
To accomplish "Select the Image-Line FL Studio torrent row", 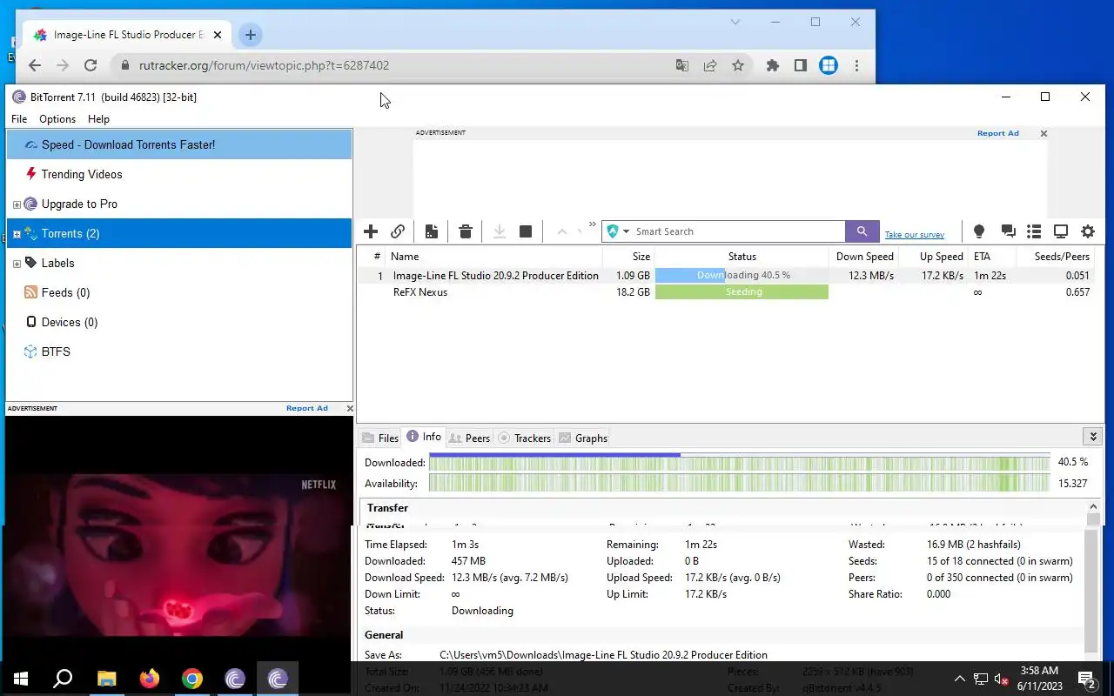I will coord(728,275).
